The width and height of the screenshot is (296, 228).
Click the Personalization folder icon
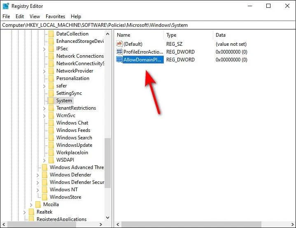(51, 78)
